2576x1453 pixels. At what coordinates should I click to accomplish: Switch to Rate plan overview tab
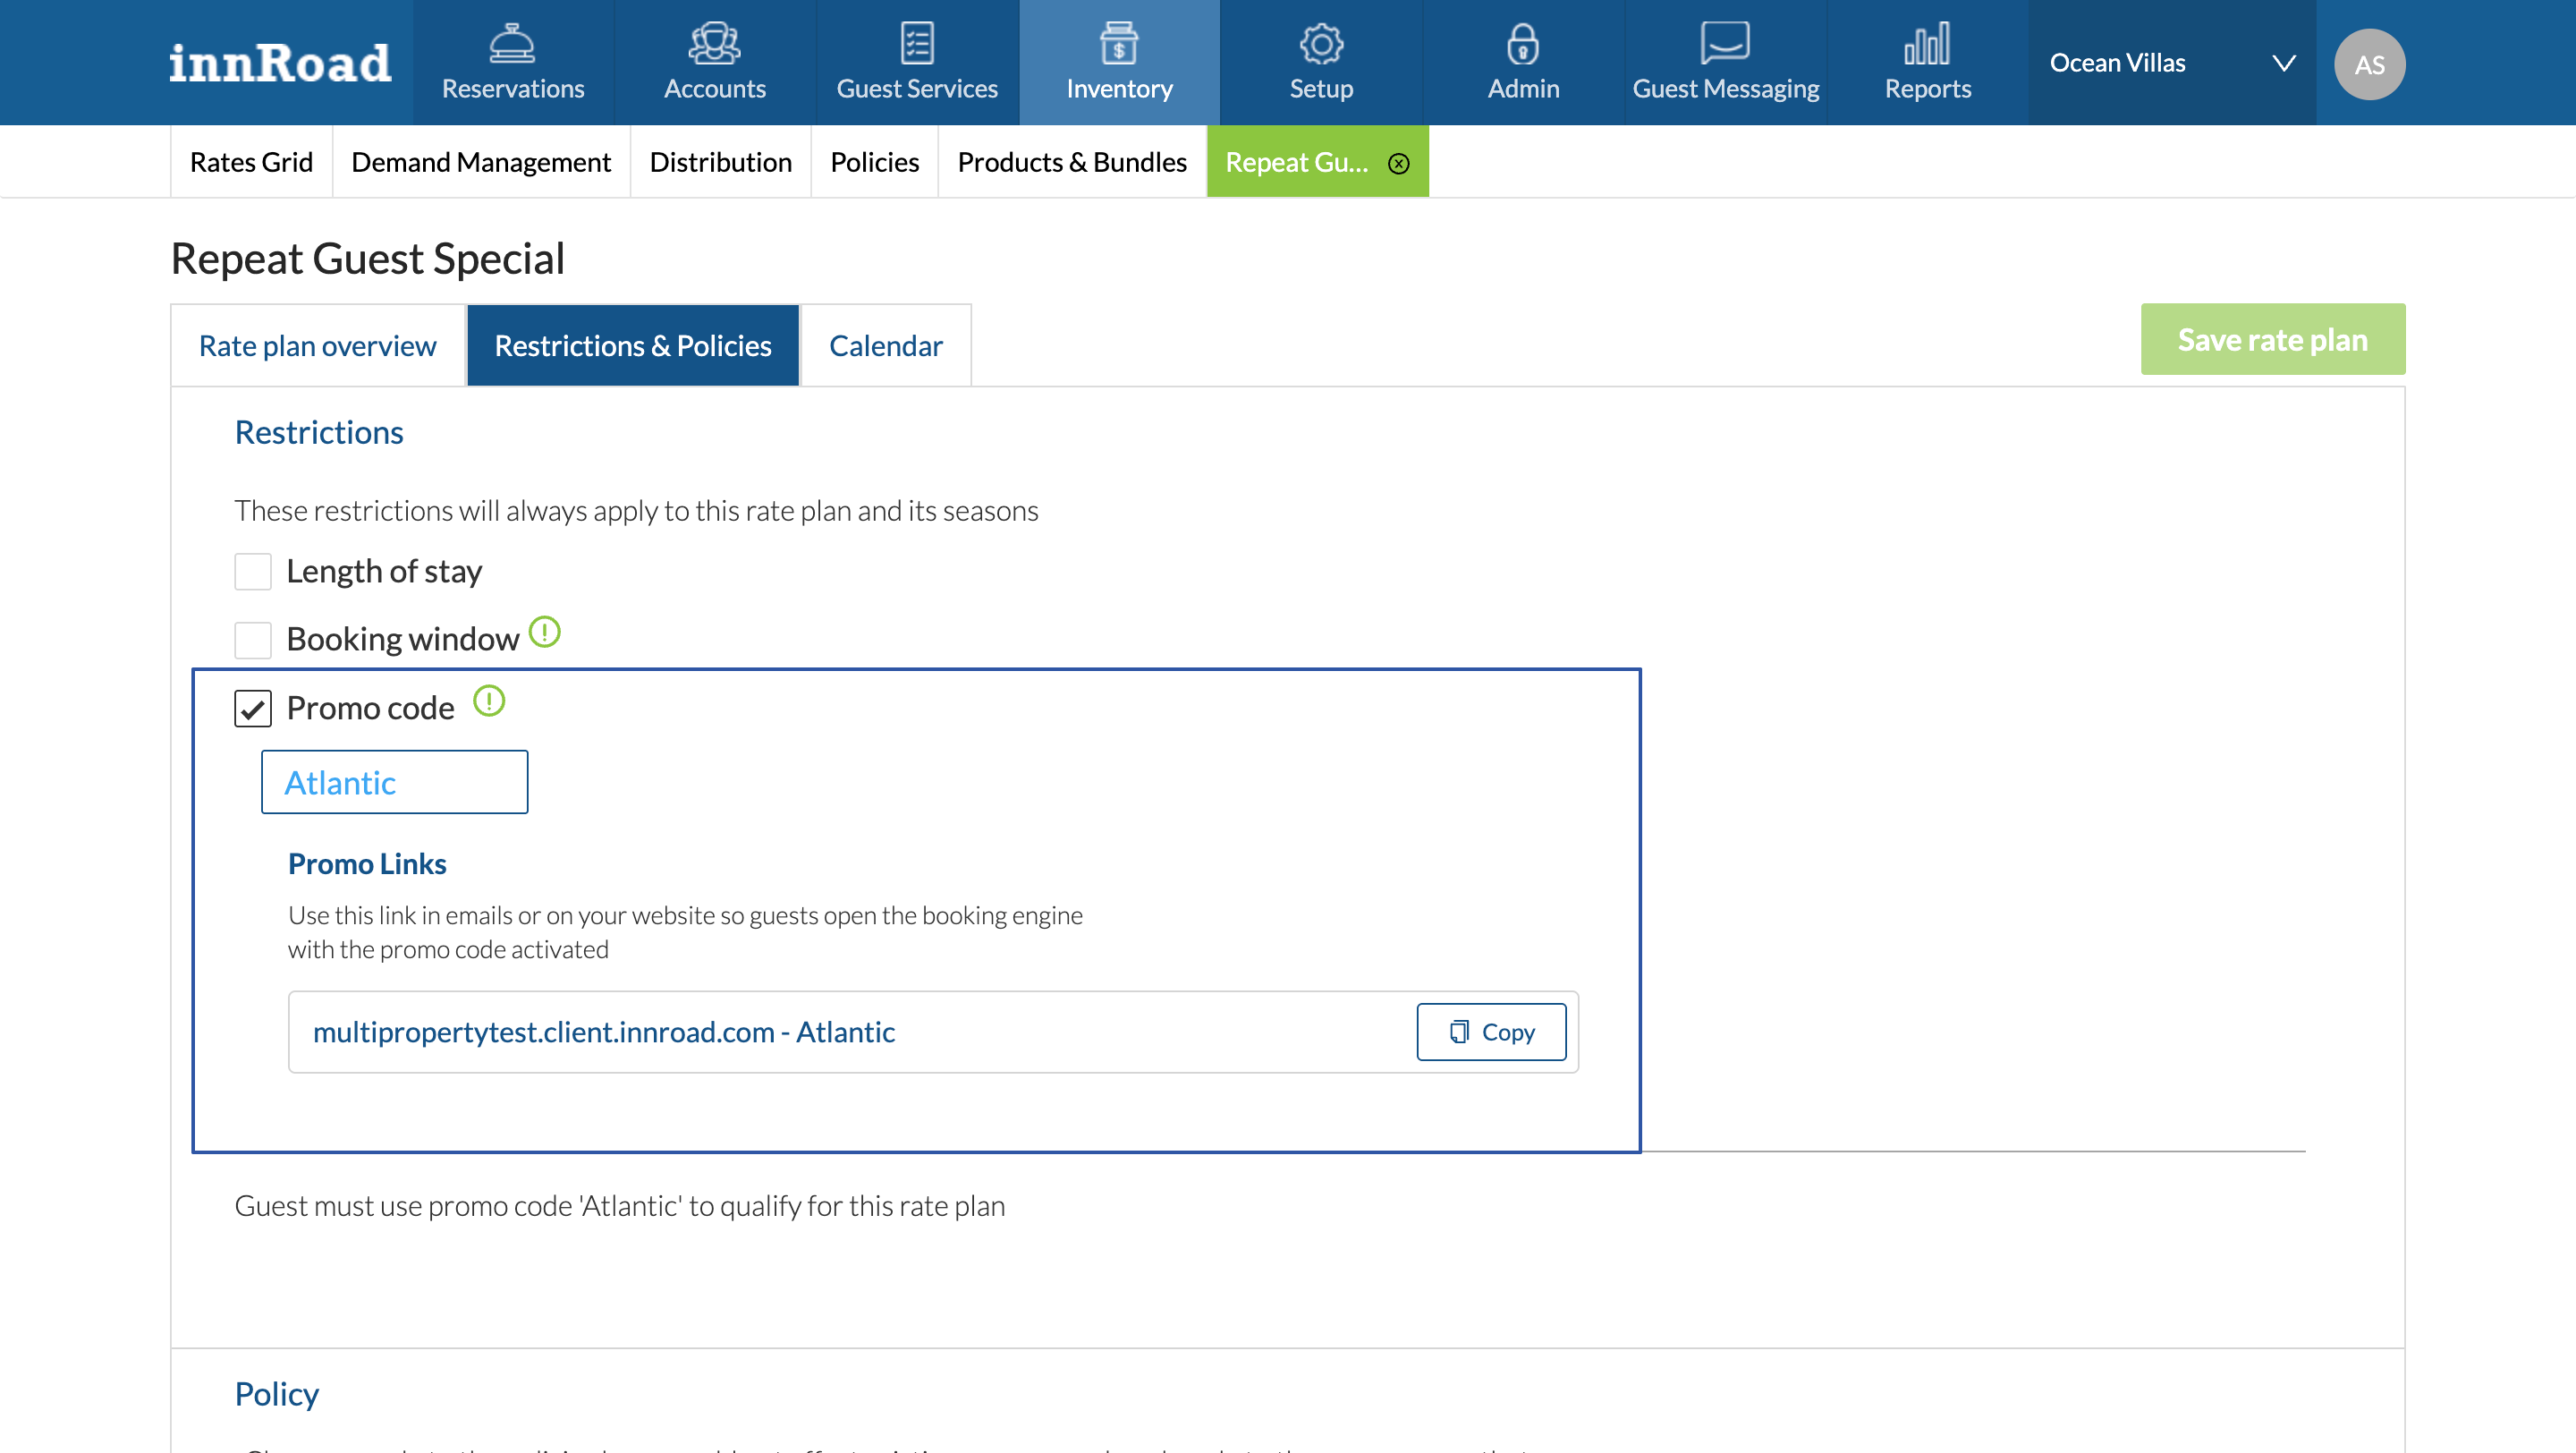tap(318, 345)
